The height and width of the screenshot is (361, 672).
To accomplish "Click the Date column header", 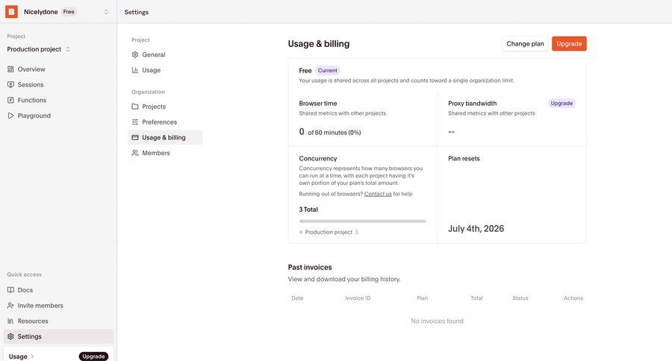I will (297, 298).
